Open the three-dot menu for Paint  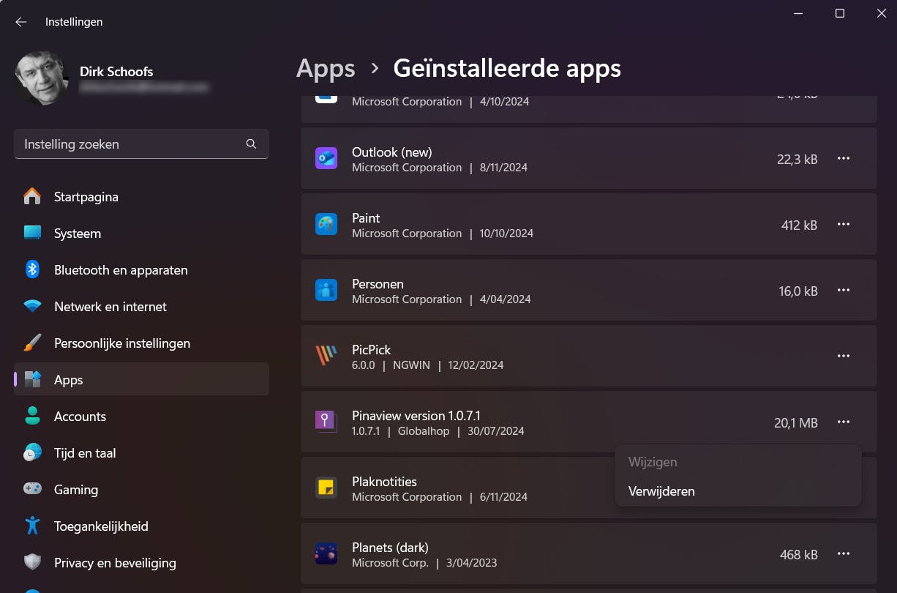(844, 225)
